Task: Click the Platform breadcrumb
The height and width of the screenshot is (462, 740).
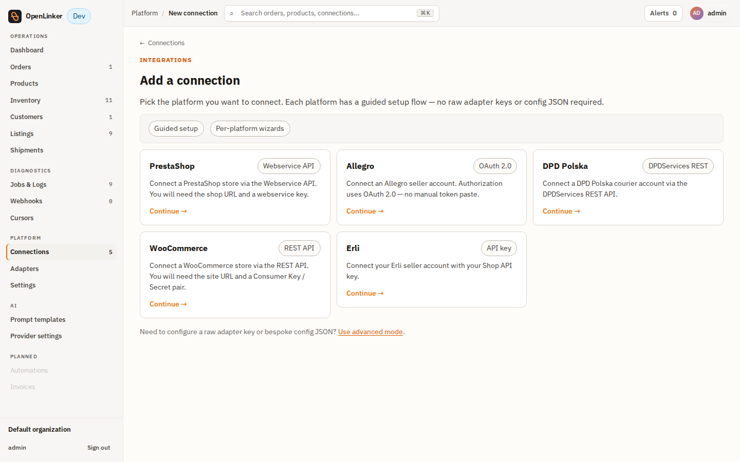Action: [x=144, y=13]
